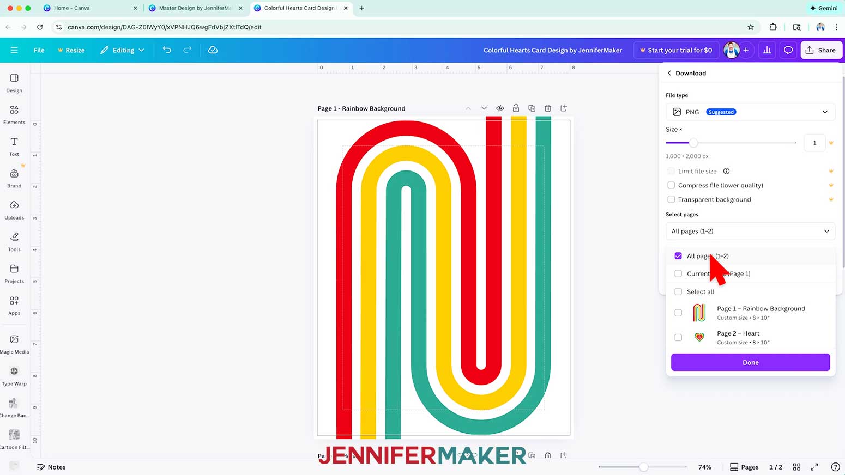This screenshot has width=845, height=475.
Task: Open browser extensions puzzle icon
Action: click(773, 27)
